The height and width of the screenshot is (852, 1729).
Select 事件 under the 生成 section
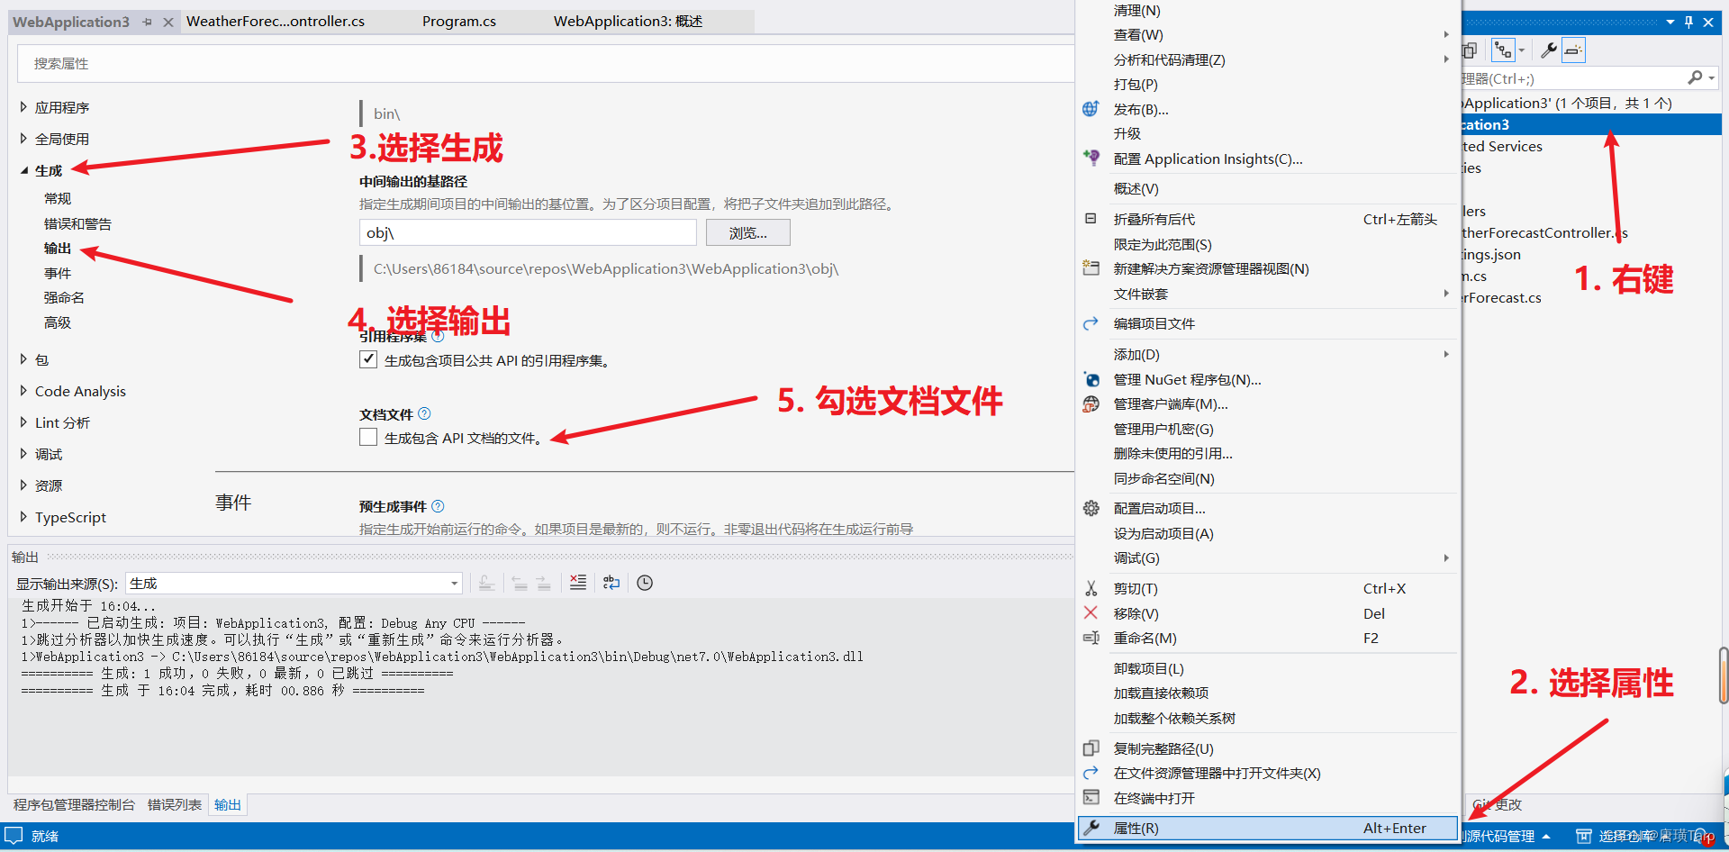pos(58,273)
